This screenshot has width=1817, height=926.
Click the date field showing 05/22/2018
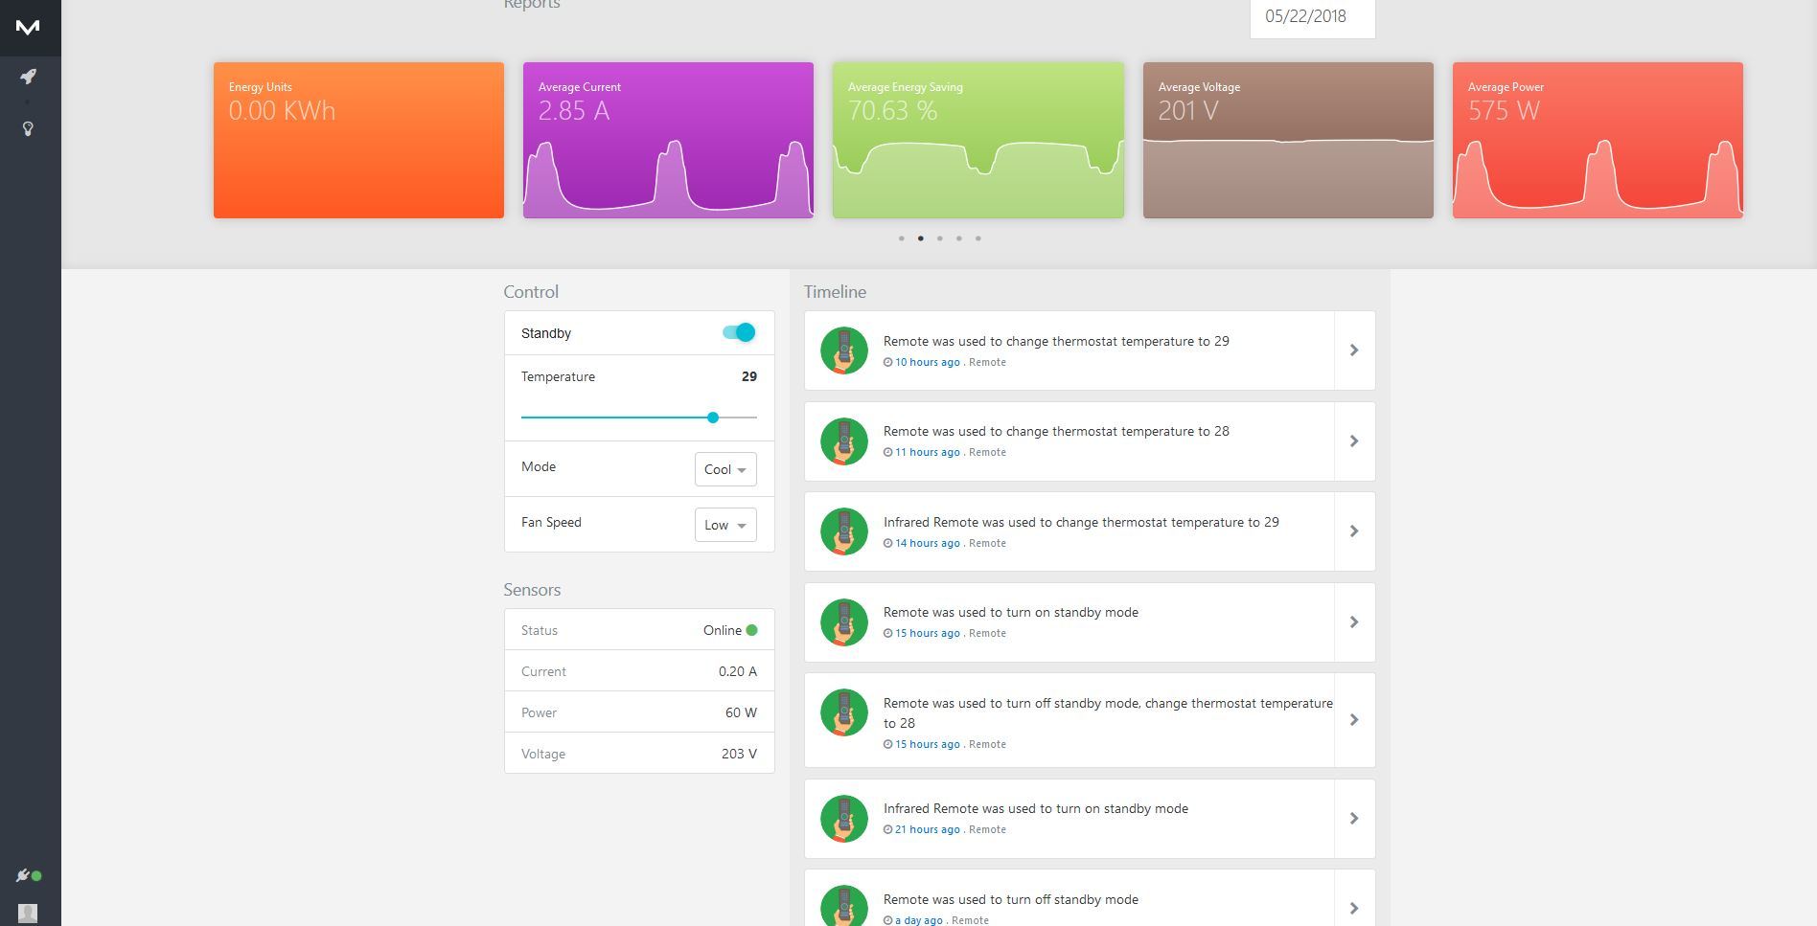coord(1312,17)
